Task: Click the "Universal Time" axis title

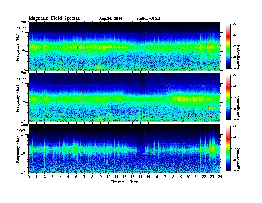Action: click(125, 182)
